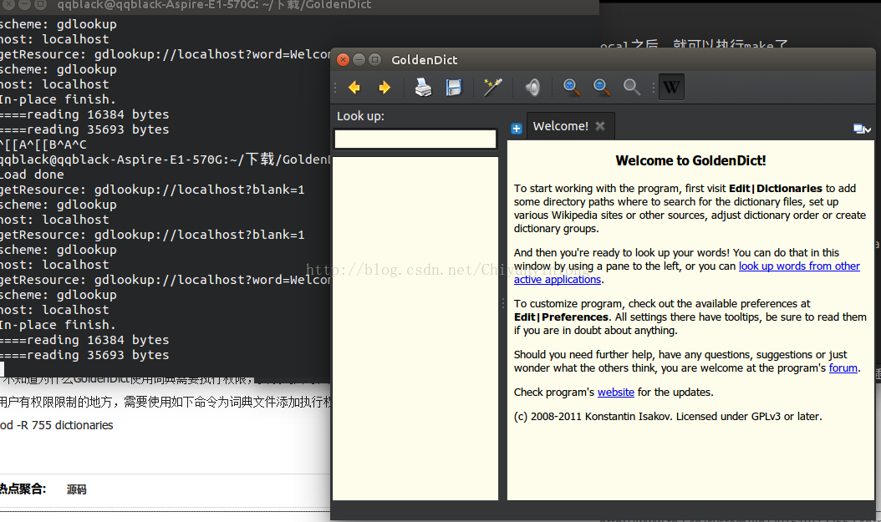881x522 pixels.
Task: Toggle the Wikipedia dictionary button
Action: [671, 87]
